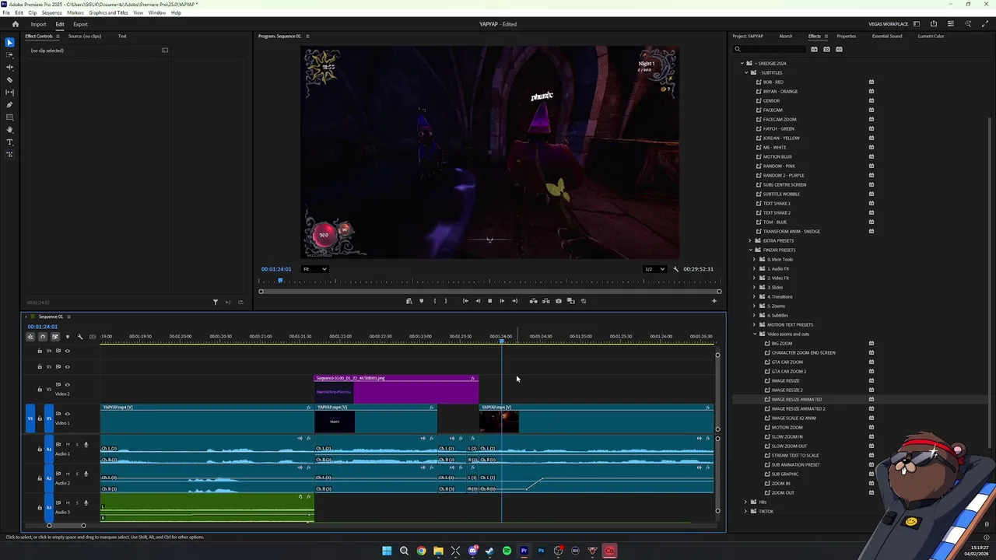
Task: Select the Pen tool
Action: coord(9,105)
